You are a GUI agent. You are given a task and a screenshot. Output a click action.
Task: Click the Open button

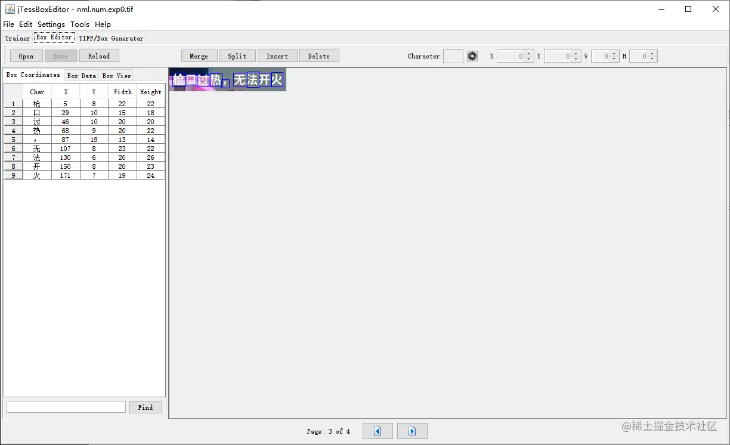click(x=26, y=56)
